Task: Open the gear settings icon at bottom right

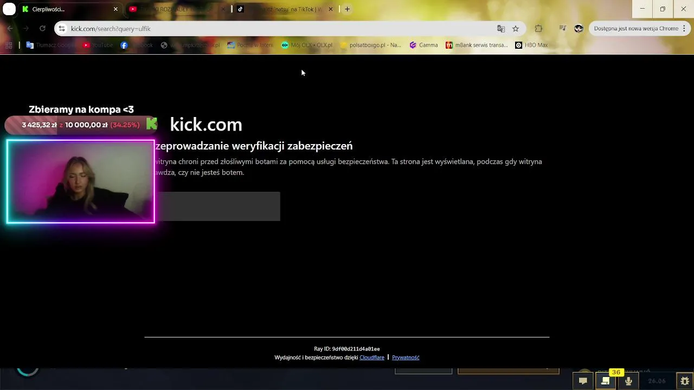Action: coord(685,381)
